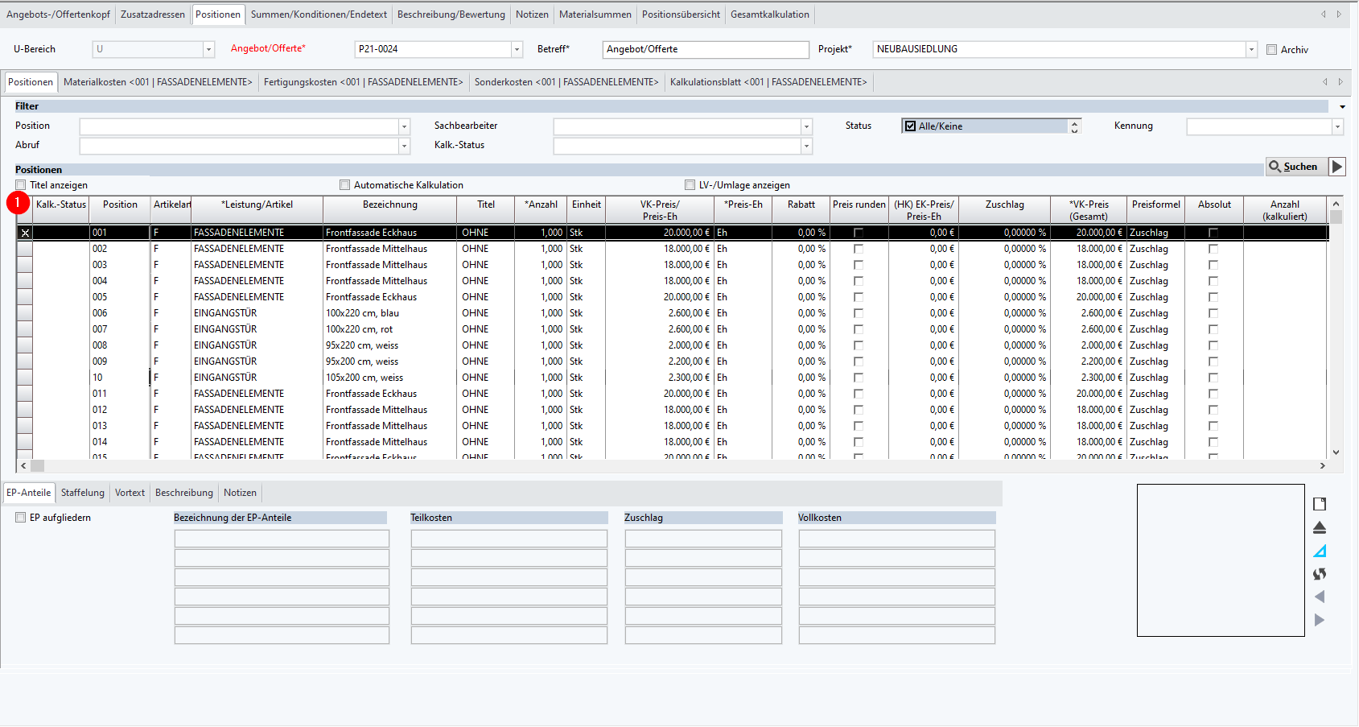
Task: Switch to the Gesamtkalkulation tab
Action: coord(769,14)
